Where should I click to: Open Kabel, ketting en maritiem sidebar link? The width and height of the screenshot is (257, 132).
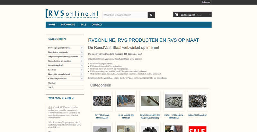click(x=60, y=61)
